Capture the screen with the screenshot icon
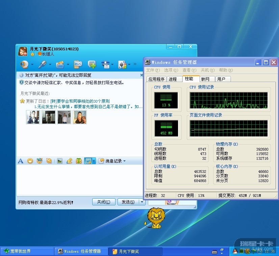The height and width of the screenshot is (256, 279). [88, 161]
